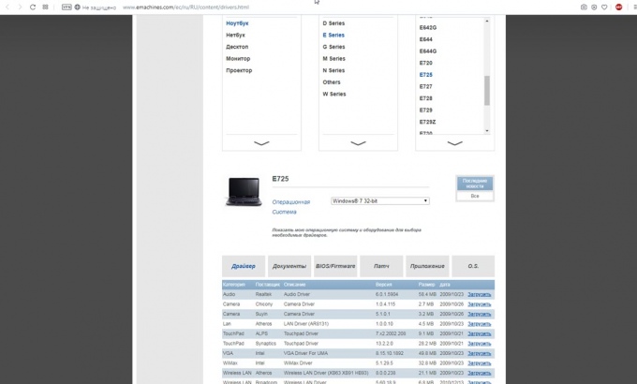Click the model list scrollbar thumb
Image resolution: width=637 pixels, height=384 pixels.
(487, 90)
